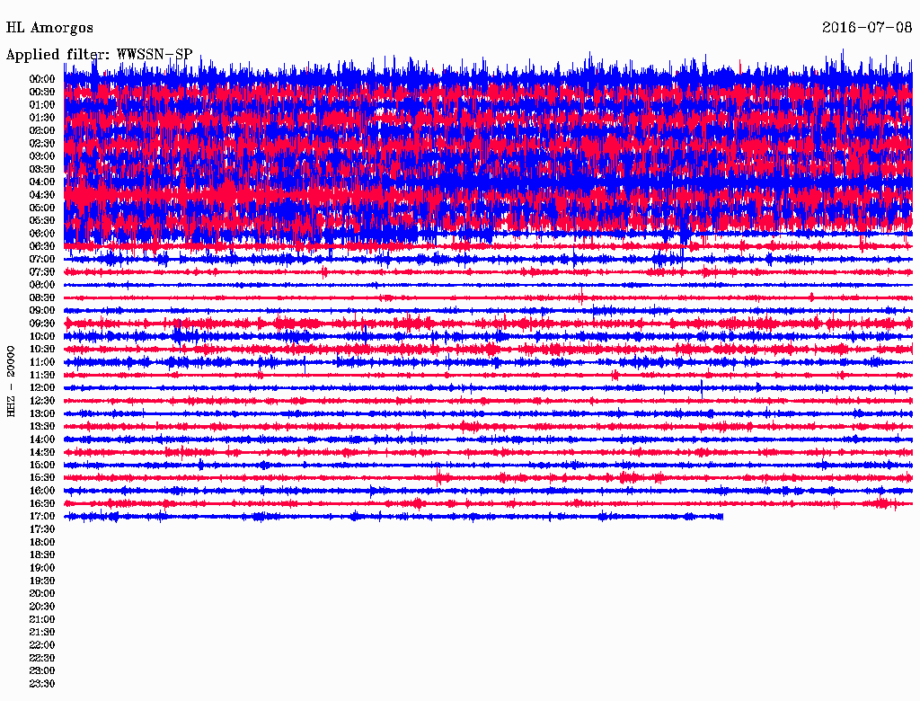Select the 08:00 time label
The height and width of the screenshot is (701, 920).
42,285
